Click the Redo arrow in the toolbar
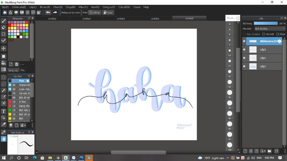287x161 pixels. tap(55, 12)
